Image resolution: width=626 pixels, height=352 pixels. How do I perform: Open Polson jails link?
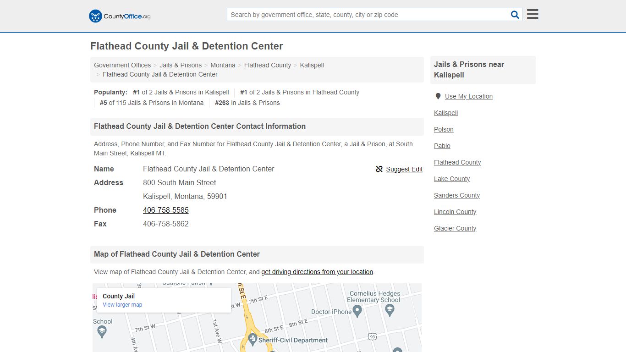tap(444, 129)
